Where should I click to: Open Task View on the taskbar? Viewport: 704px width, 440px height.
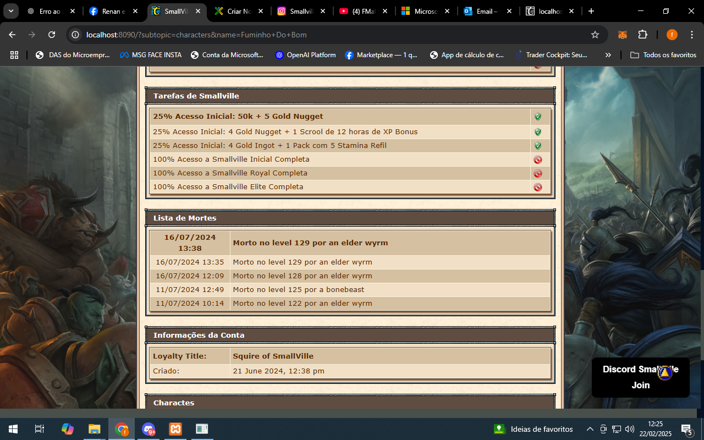click(39, 429)
